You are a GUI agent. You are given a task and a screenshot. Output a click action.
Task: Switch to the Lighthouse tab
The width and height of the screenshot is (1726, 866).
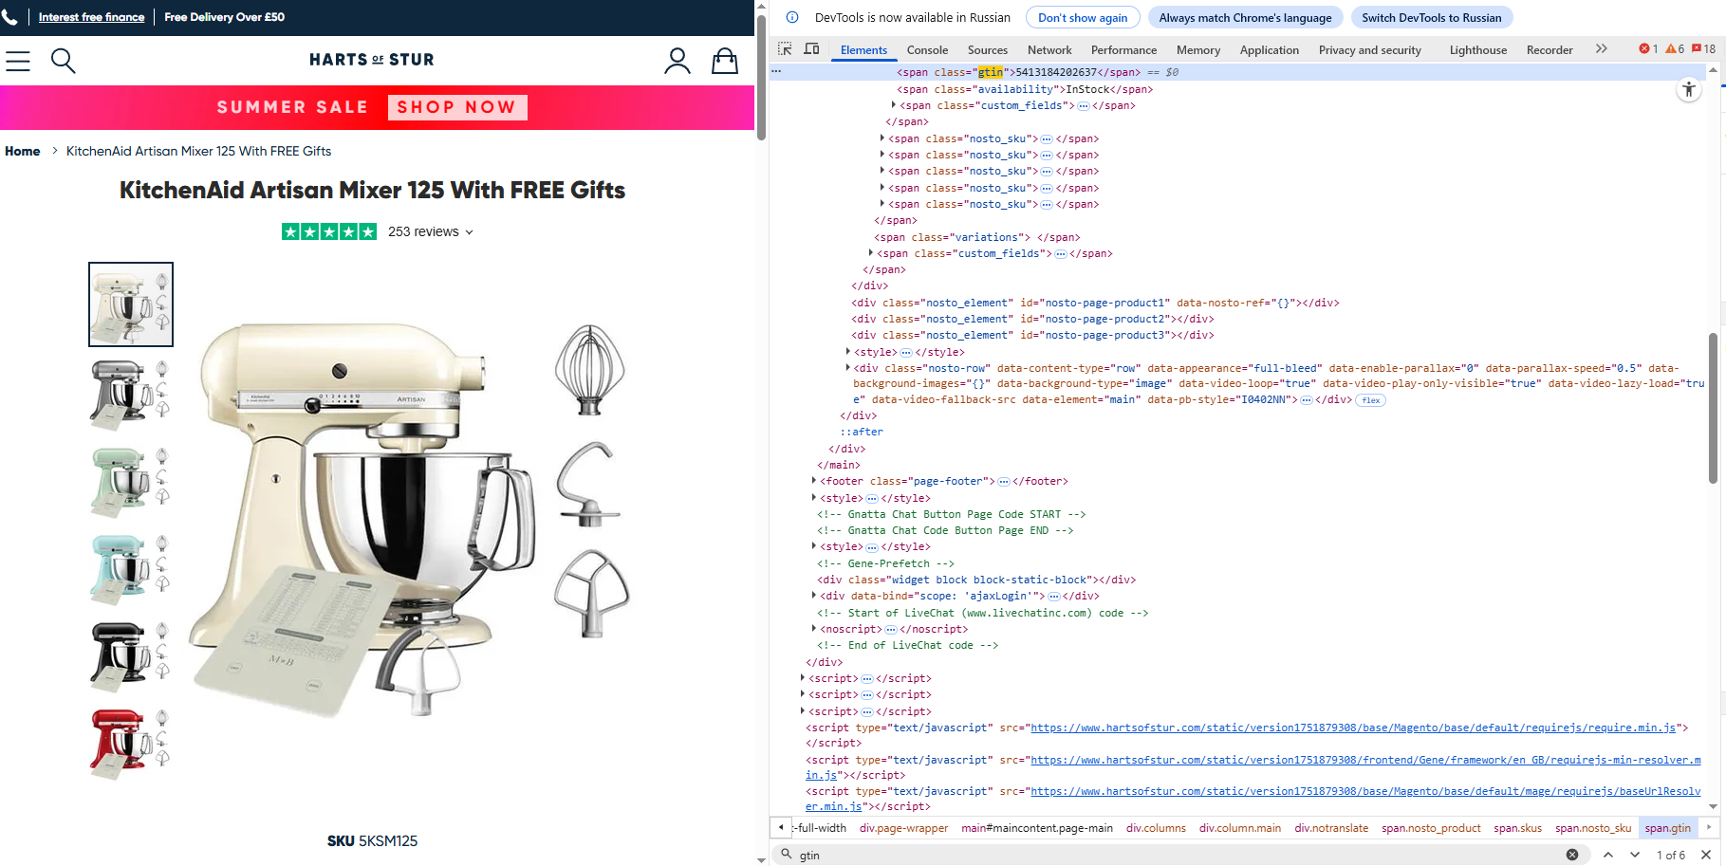(1477, 49)
